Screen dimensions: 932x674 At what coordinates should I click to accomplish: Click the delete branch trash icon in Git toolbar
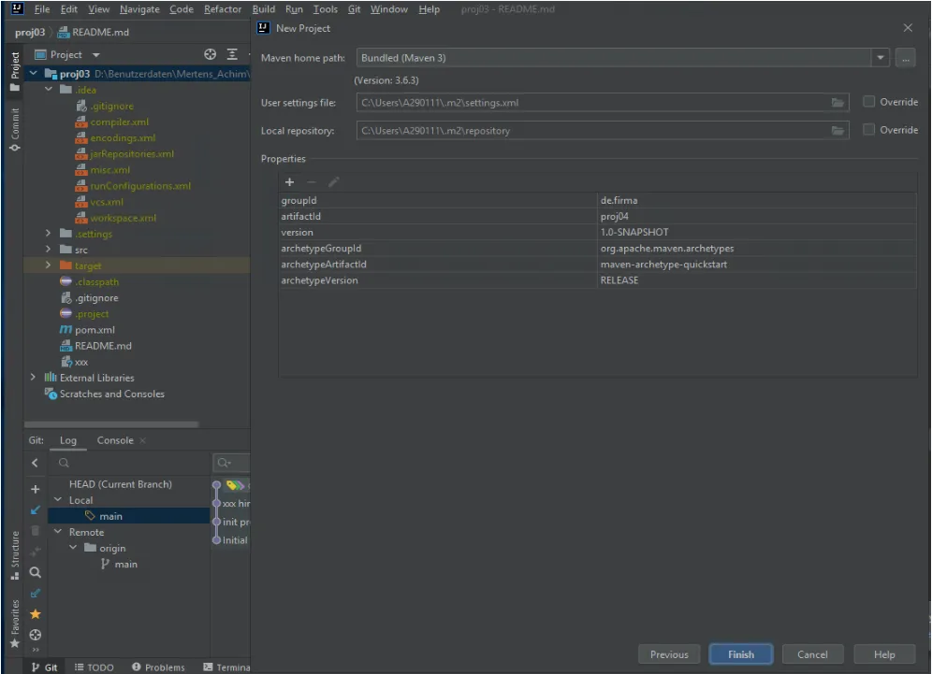(35, 531)
